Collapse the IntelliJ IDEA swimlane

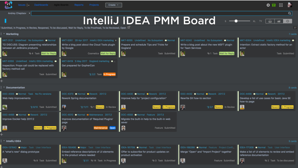pos(4,141)
